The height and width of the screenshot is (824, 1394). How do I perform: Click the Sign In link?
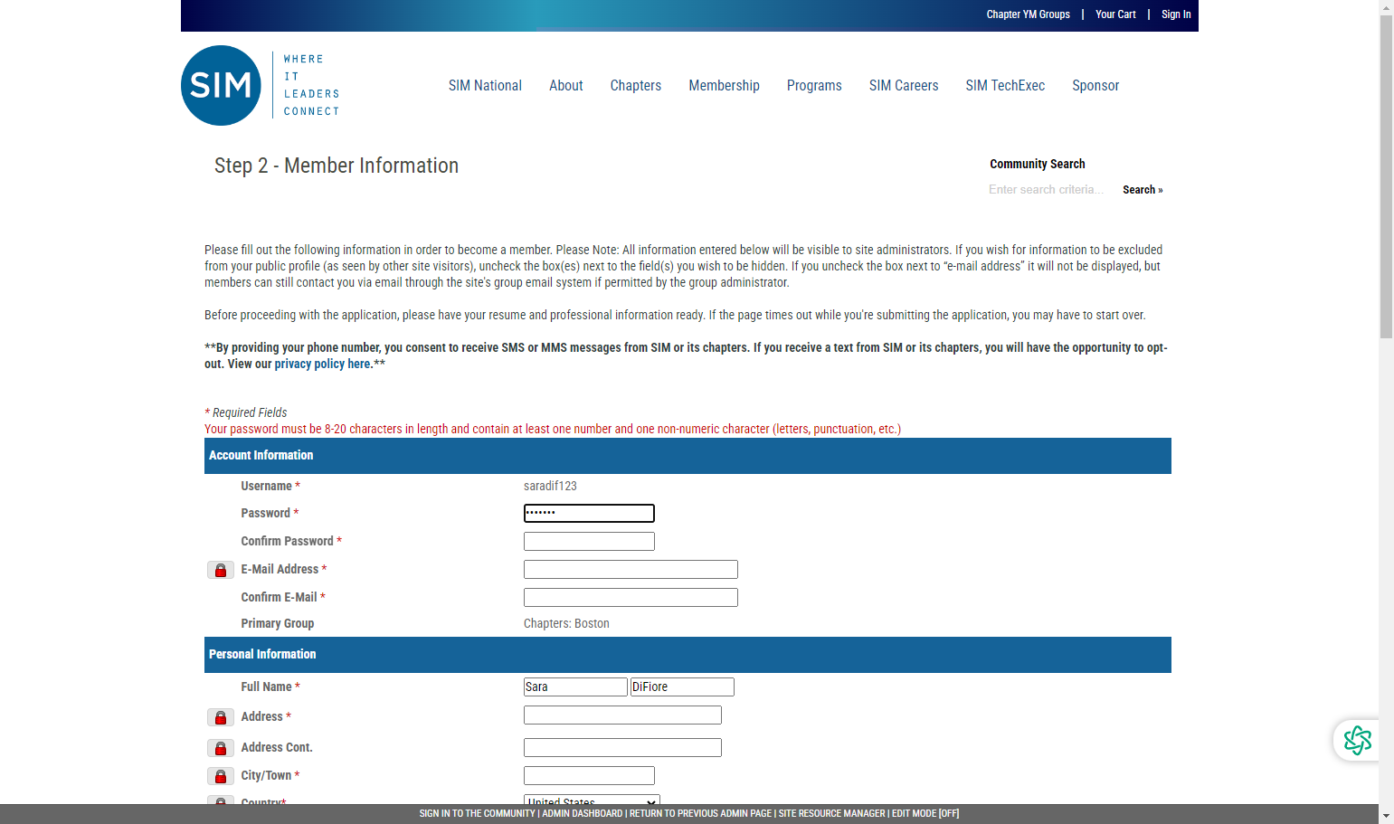pos(1176,14)
